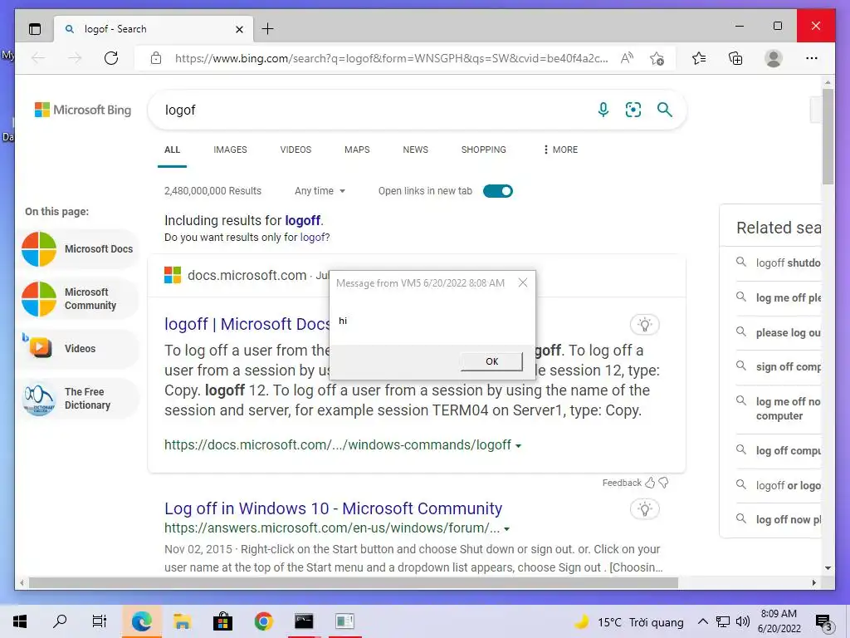850x638 pixels.
Task: Open the Windows Start menu
Action: tap(20, 621)
